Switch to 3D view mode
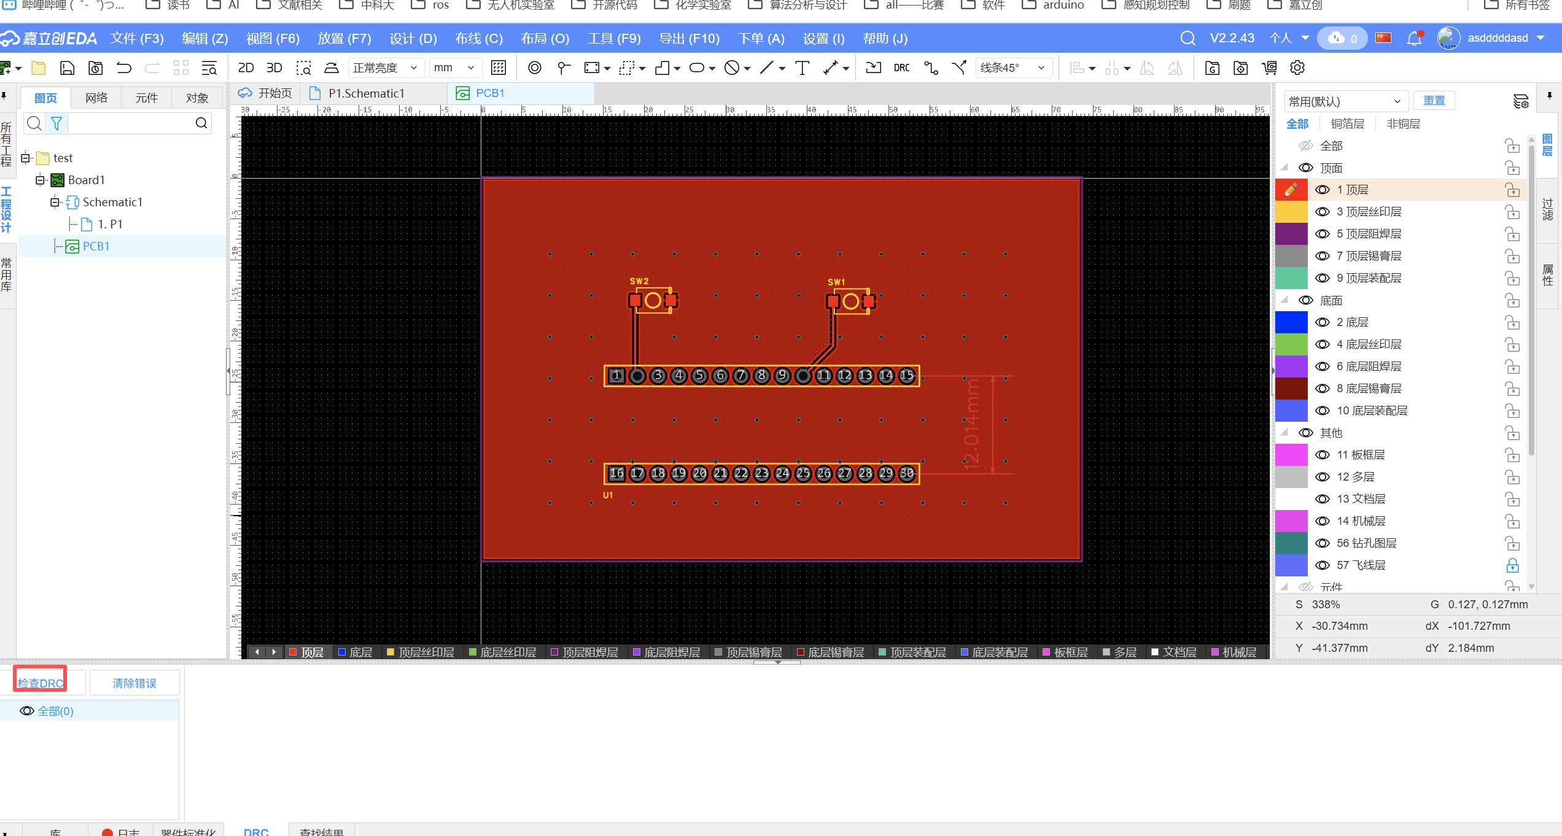The image size is (1562, 836). tap(274, 68)
